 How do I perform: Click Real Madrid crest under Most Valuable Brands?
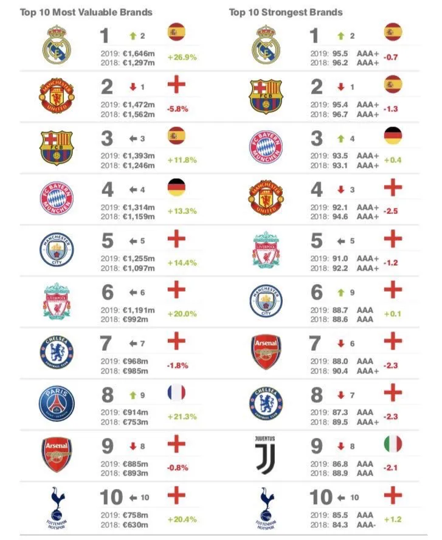click(x=57, y=44)
